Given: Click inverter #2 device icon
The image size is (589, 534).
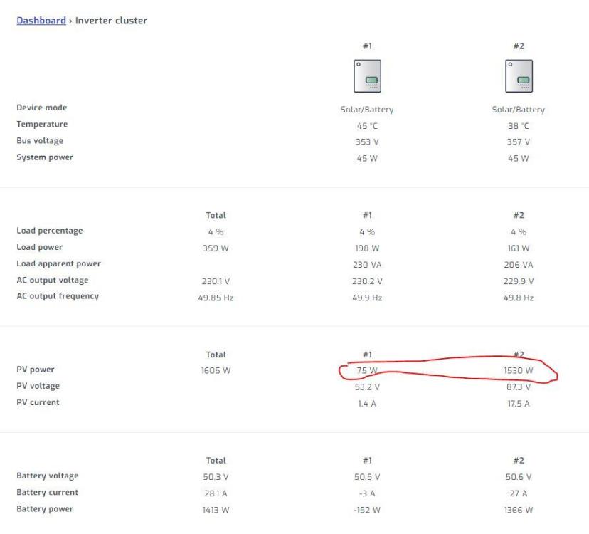Looking at the screenshot, I should click(519, 76).
